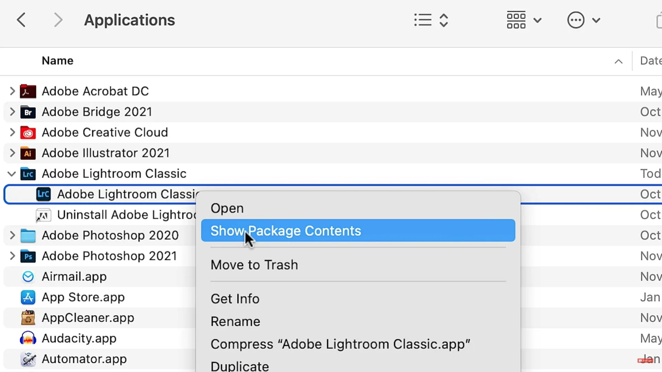This screenshot has width=662, height=372.
Task: Open the list view switcher
Action: [431, 20]
